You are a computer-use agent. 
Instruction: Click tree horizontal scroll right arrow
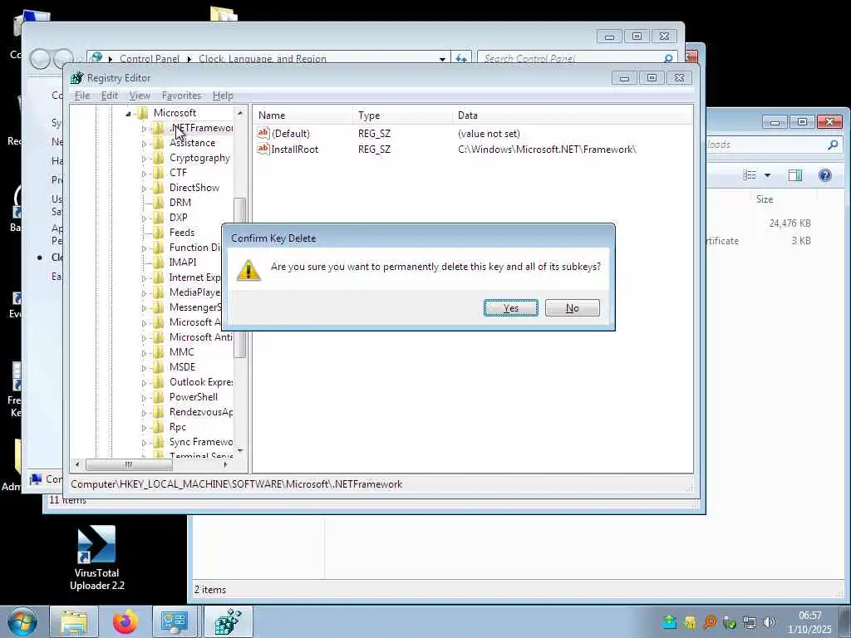(226, 464)
